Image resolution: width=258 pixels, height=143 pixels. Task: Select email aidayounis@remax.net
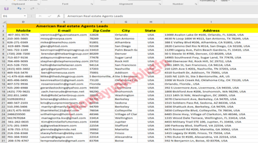point(64,58)
